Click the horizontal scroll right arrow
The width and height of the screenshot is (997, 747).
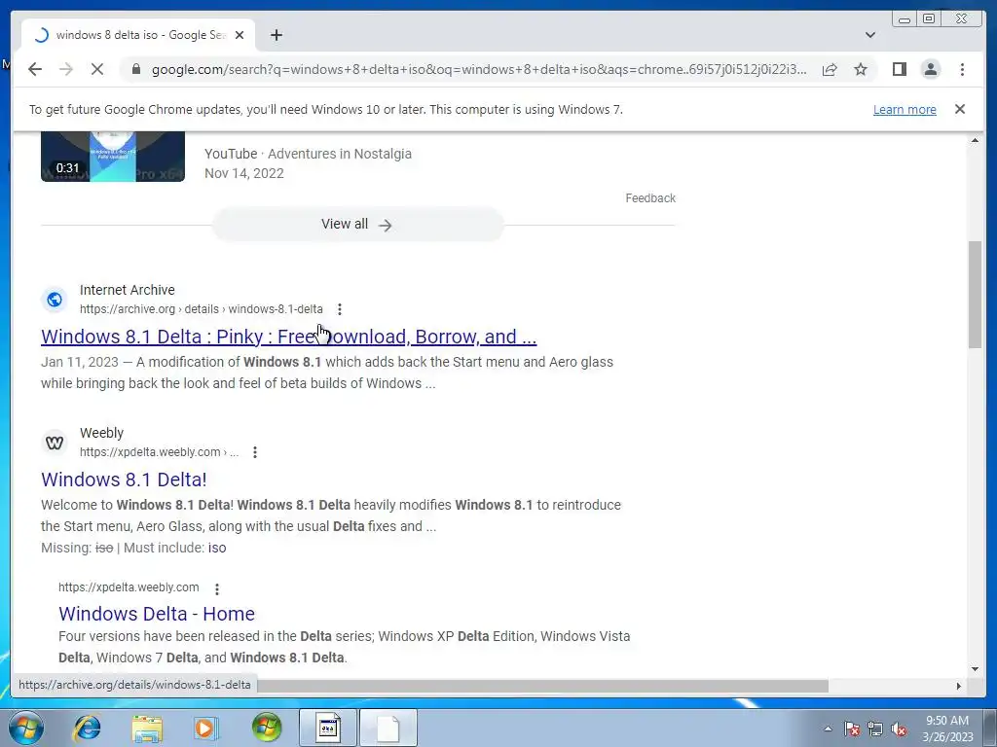click(x=959, y=686)
